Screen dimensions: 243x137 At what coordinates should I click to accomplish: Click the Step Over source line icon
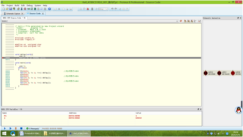point(185,21)
